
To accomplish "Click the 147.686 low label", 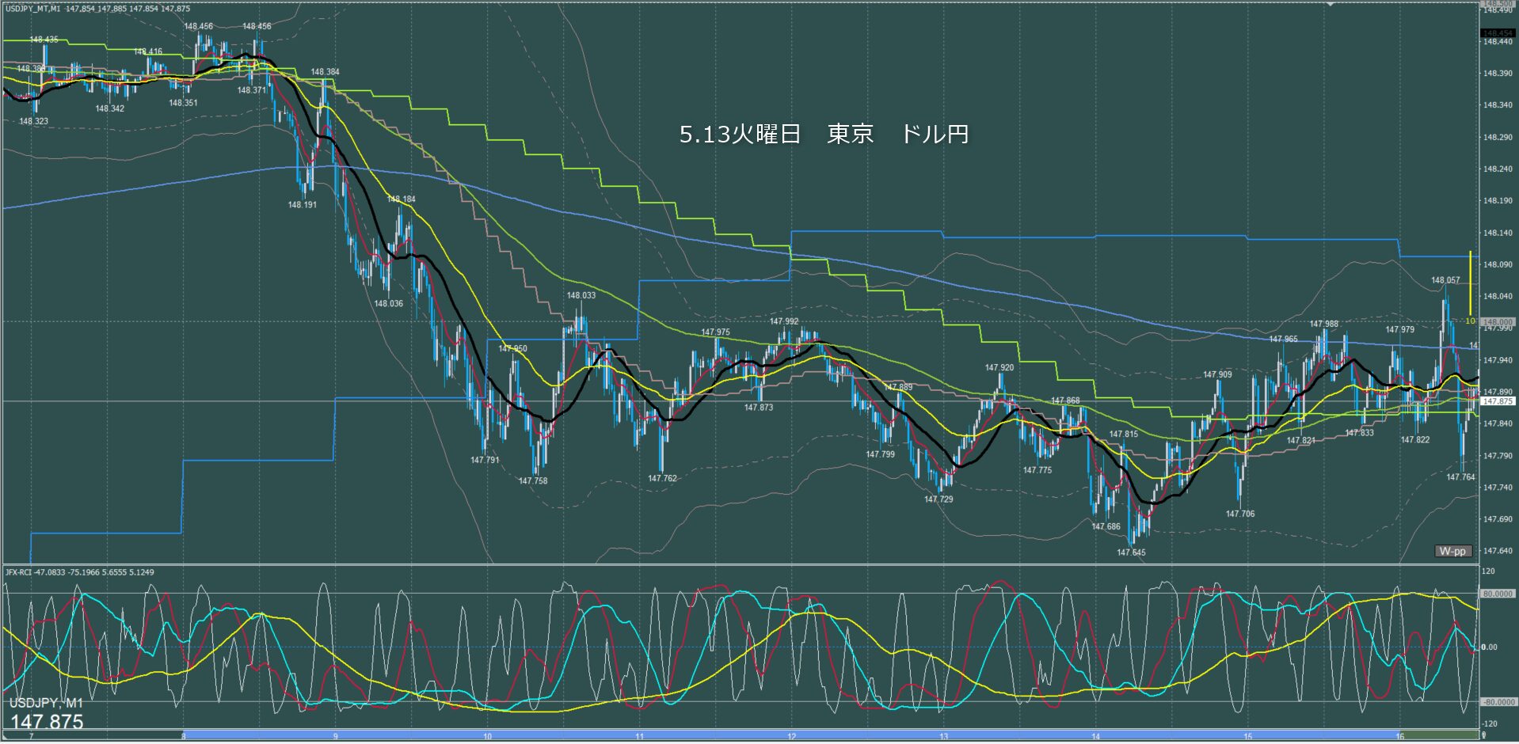I will (x=1106, y=527).
